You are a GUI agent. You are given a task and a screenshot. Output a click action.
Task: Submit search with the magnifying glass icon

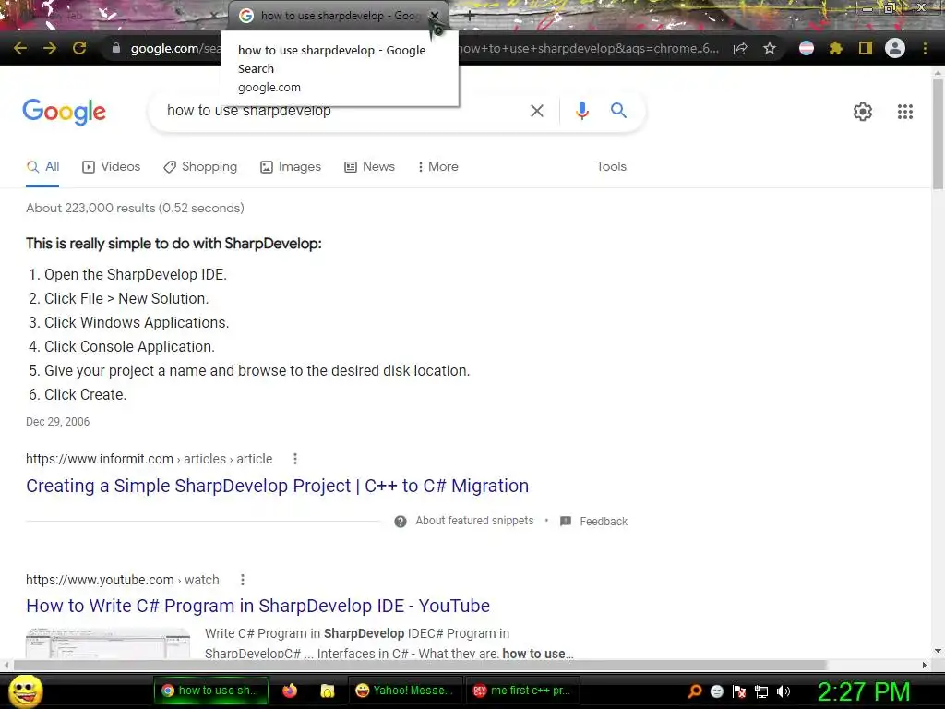click(618, 111)
